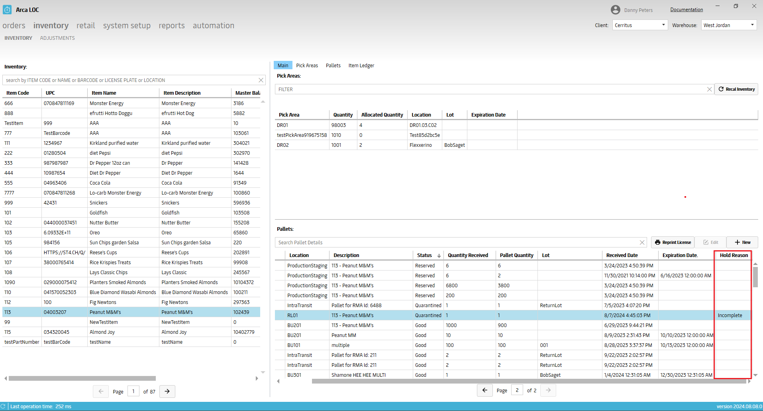Image resolution: width=763 pixels, height=411 pixels.
Task: Select the Pallets tab
Action: point(333,66)
